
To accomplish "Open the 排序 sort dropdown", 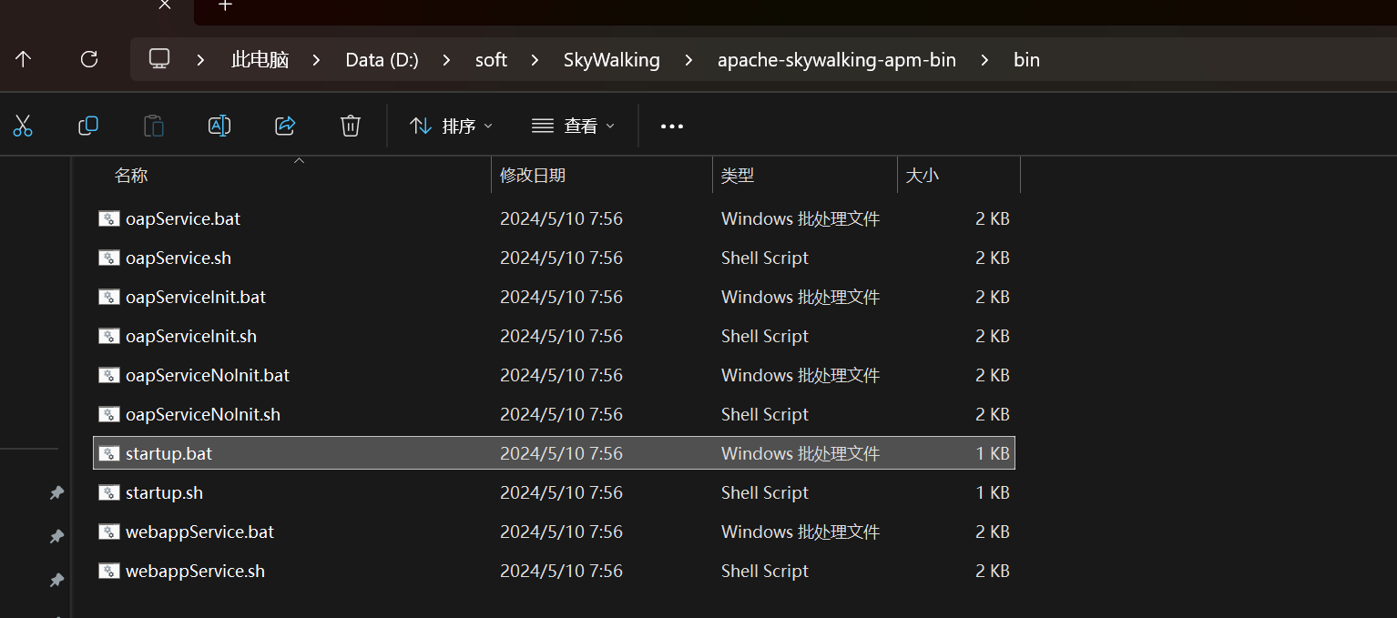I will 451,126.
